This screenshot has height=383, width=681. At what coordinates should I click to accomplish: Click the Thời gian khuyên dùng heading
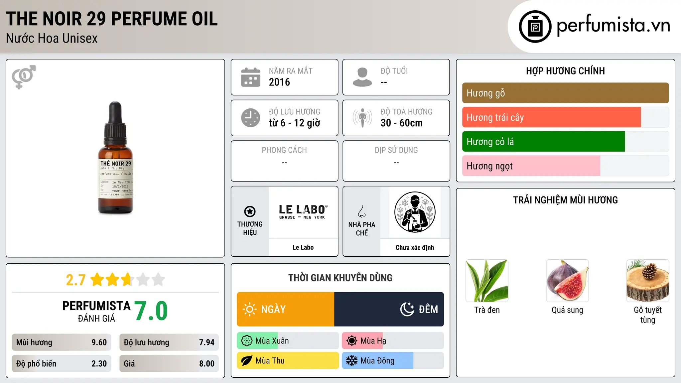pyautogui.click(x=340, y=278)
